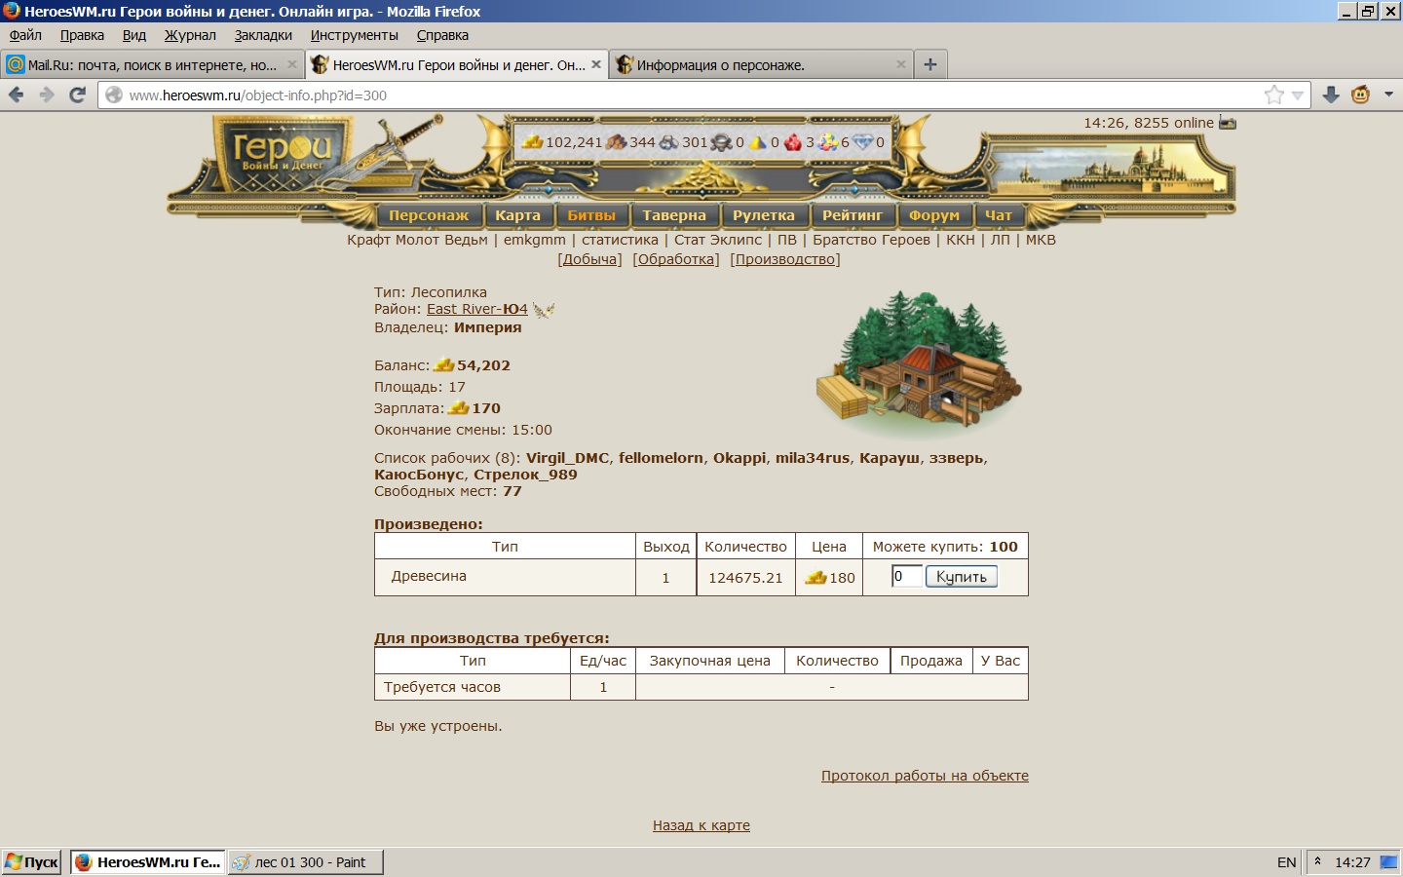Close the Mail.Ru tab
Image resolution: width=1403 pixels, height=877 pixels.
click(291, 64)
